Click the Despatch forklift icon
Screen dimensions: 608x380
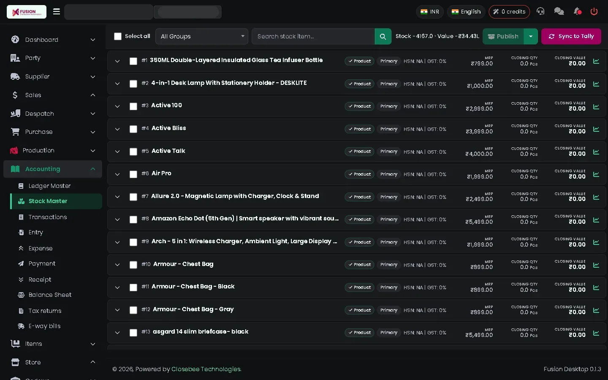(x=15, y=113)
